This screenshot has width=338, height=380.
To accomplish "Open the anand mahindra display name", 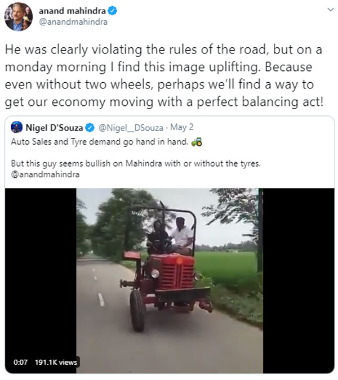I will pyautogui.click(x=72, y=11).
